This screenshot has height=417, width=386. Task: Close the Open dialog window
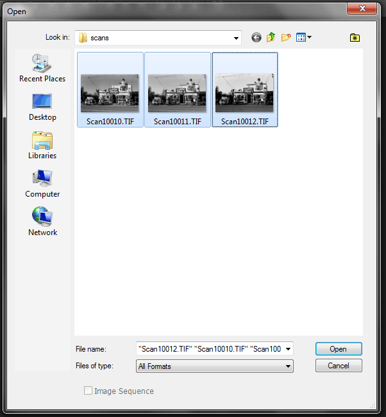[x=362, y=8]
